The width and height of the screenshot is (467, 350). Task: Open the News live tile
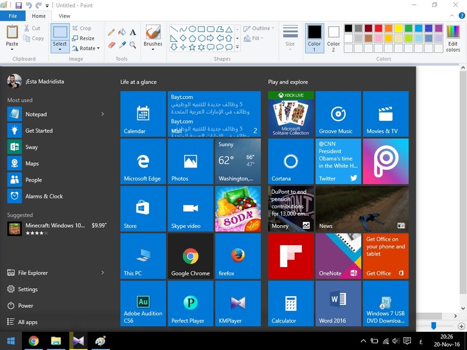[362, 208]
